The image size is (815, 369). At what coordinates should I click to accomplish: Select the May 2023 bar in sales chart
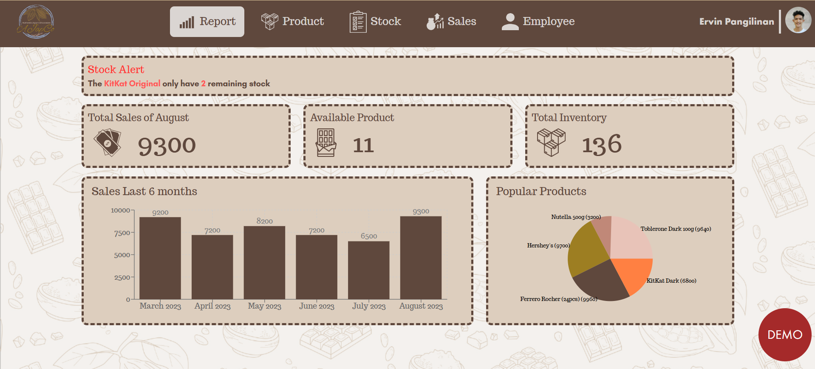tap(264, 263)
